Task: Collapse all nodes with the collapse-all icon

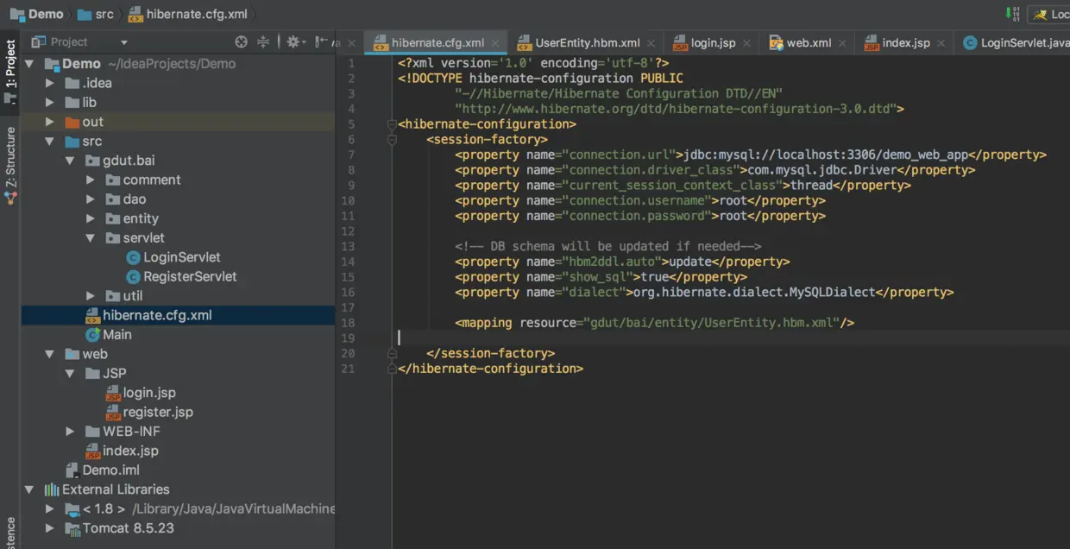Action: [262, 41]
